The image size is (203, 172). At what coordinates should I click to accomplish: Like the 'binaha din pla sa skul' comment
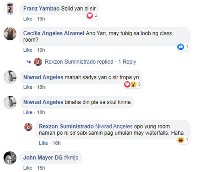pyautogui.click(x=28, y=112)
